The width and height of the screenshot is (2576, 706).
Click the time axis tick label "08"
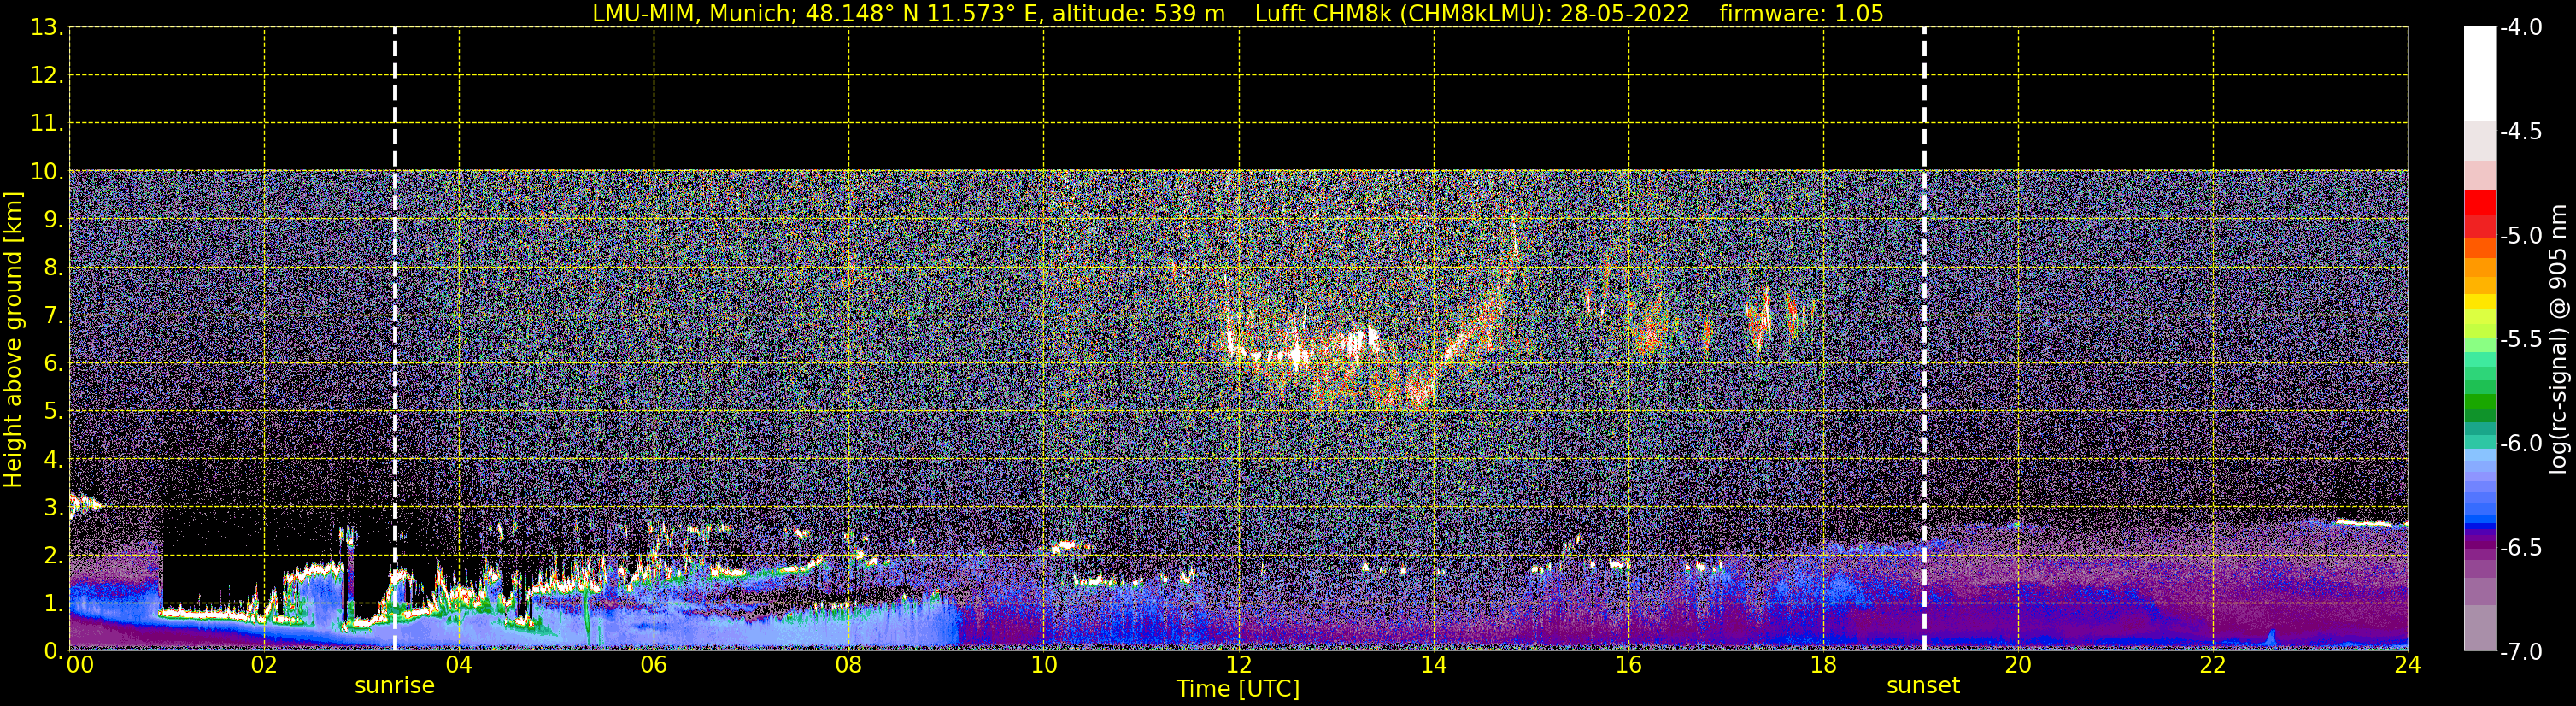click(849, 665)
